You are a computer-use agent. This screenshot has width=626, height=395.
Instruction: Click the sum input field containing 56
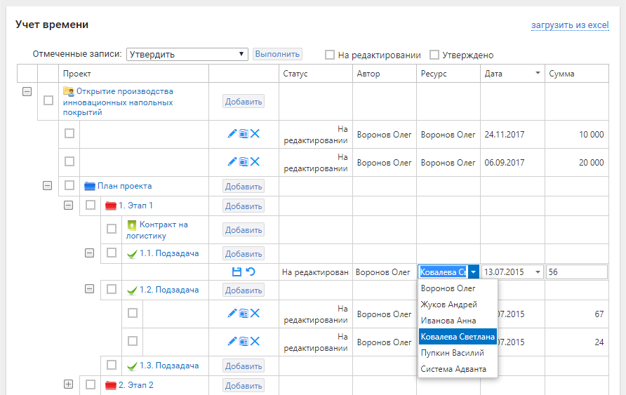point(577,272)
